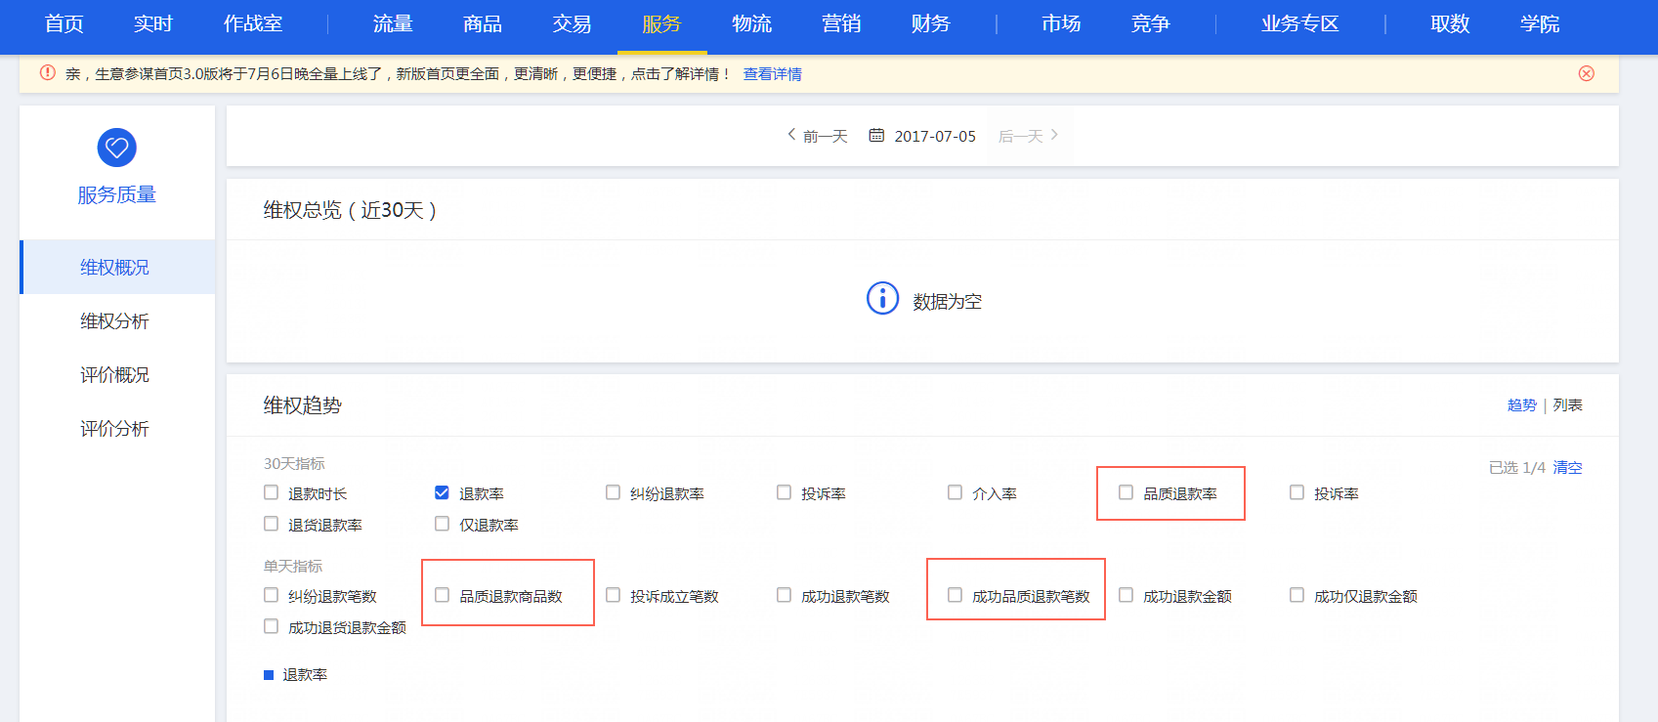Click 清空 to clear selected indicators

click(1567, 467)
